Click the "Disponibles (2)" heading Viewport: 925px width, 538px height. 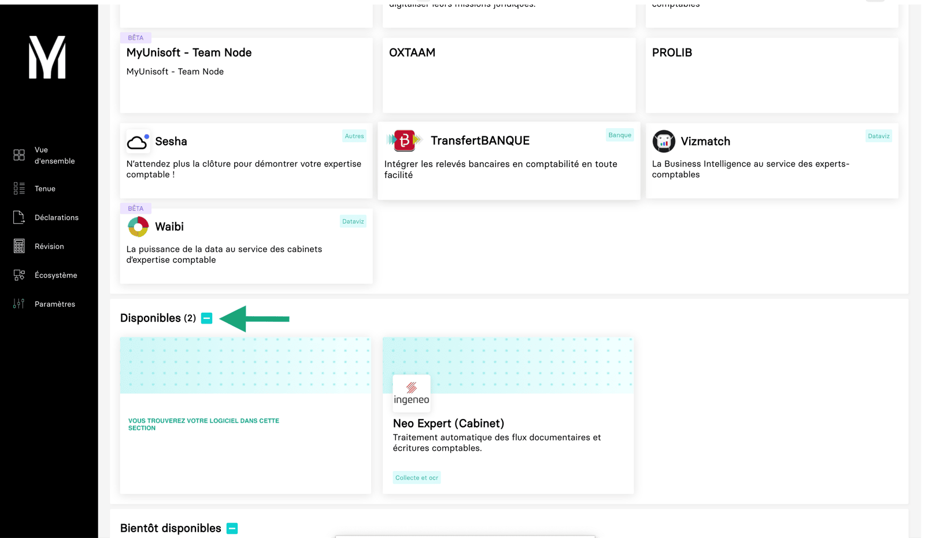[158, 318]
